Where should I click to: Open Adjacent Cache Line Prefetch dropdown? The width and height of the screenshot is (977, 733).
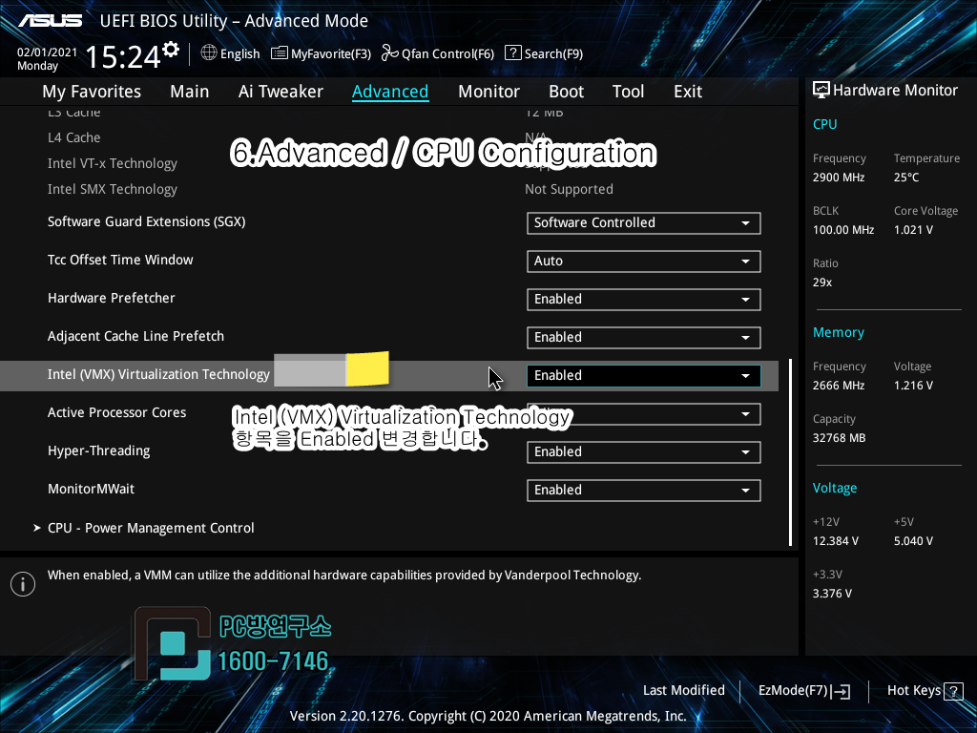pyautogui.click(x=644, y=337)
